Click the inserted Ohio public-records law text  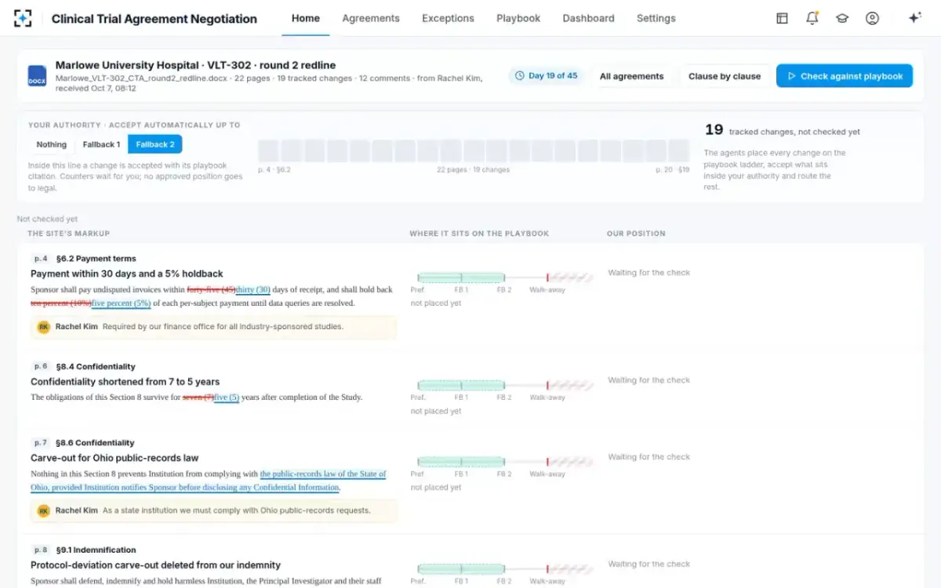tap(209, 481)
